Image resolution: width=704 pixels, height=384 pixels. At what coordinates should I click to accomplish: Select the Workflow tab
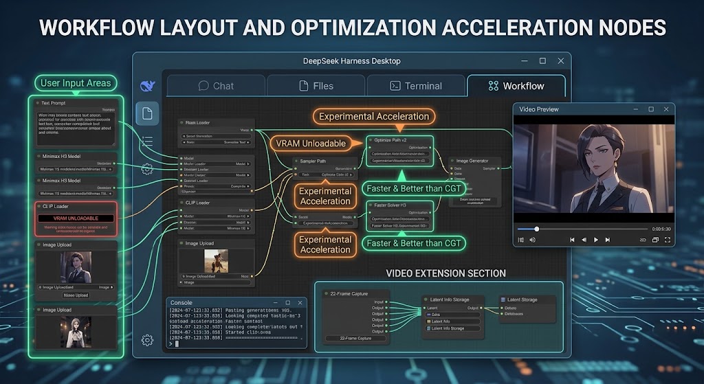point(516,86)
